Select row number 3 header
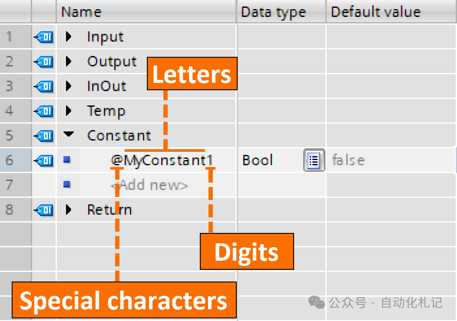This screenshot has width=457, height=321. click(x=16, y=86)
